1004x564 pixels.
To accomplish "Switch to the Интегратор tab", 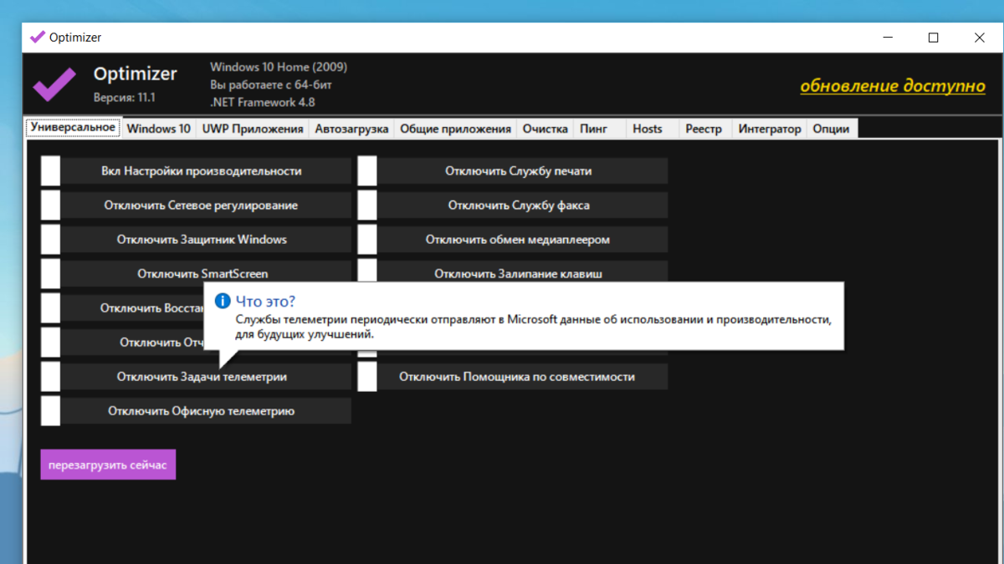I will click(x=770, y=129).
